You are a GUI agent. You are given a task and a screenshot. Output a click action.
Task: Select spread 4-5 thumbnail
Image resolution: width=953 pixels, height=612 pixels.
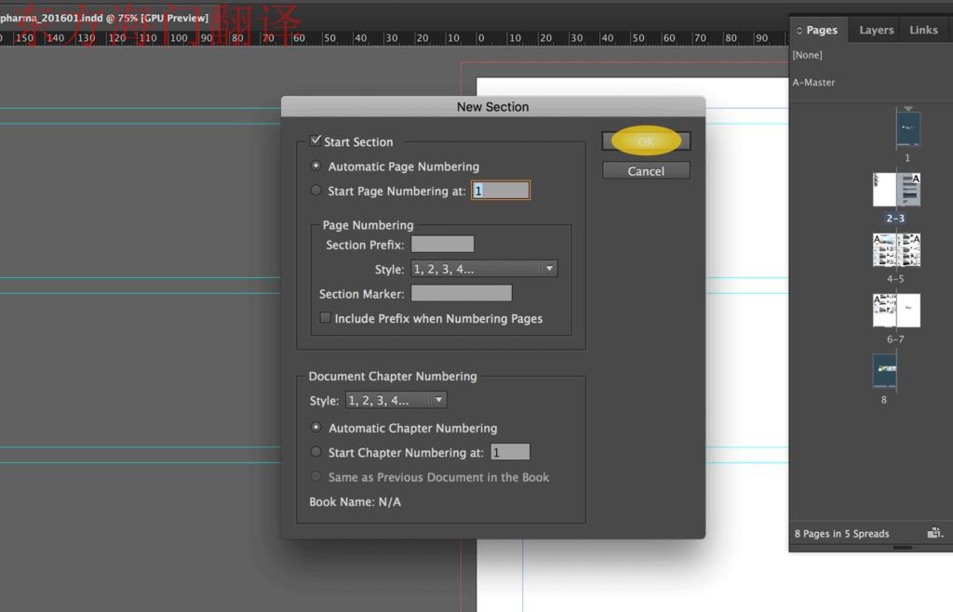[896, 250]
